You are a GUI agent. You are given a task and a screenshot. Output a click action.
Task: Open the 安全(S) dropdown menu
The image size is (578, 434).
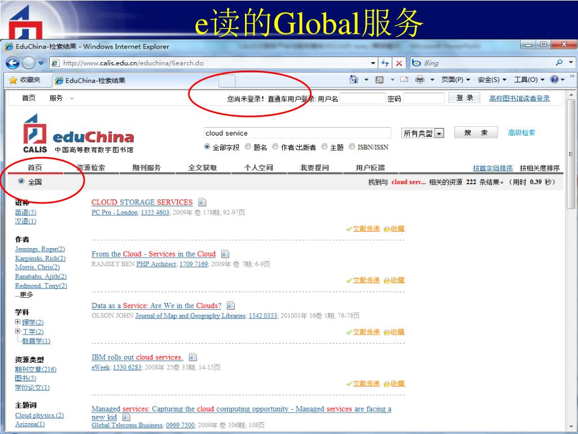pyautogui.click(x=492, y=80)
